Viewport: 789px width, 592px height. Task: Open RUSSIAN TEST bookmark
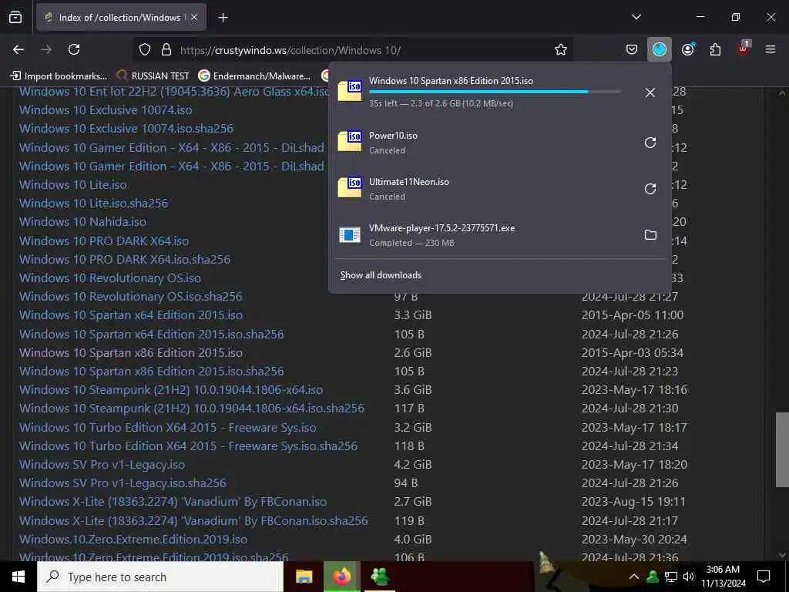coord(153,76)
